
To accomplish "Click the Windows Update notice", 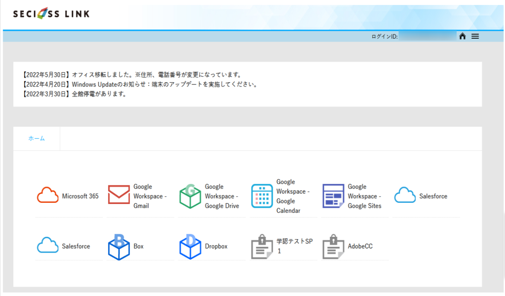I will 140,84.
